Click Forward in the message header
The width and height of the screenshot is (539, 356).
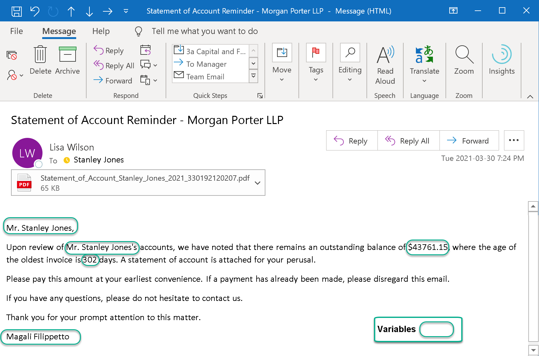pos(469,140)
